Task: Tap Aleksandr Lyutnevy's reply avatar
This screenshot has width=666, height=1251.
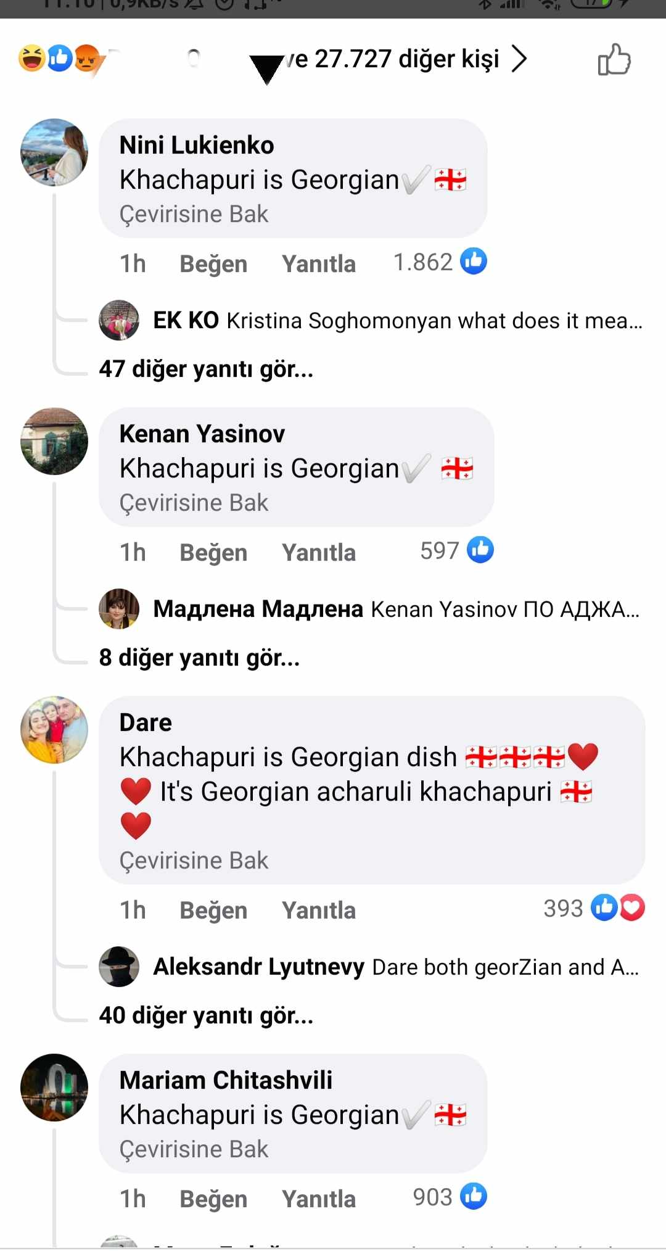Action: click(119, 967)
